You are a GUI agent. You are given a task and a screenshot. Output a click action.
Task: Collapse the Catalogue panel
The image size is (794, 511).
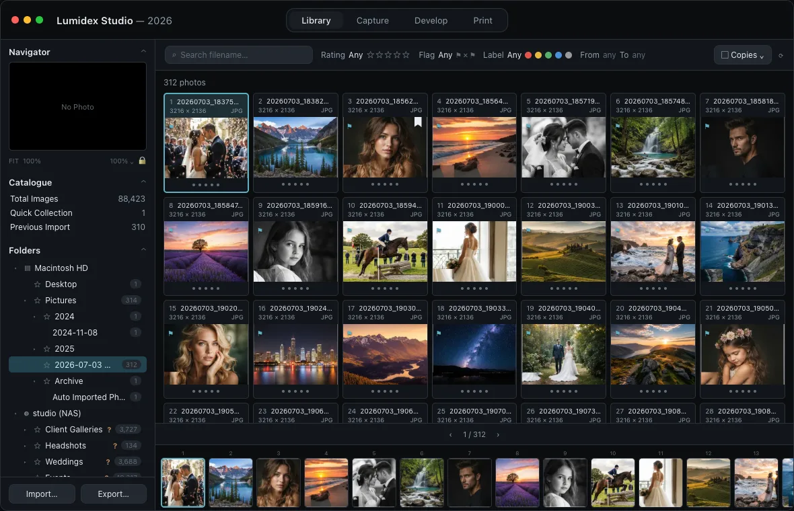point(143,182)
